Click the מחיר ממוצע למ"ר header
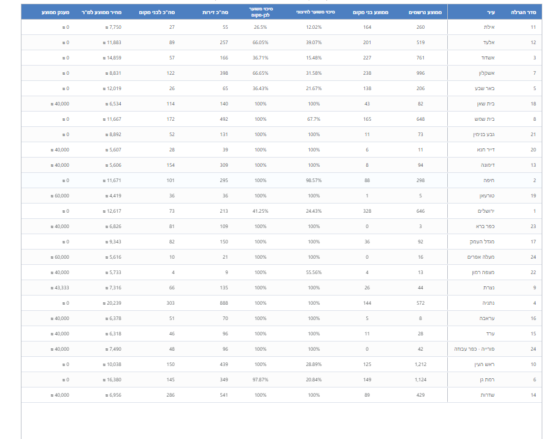The width and height of the screenshot is (546, 439). click(x=101, y=12)
